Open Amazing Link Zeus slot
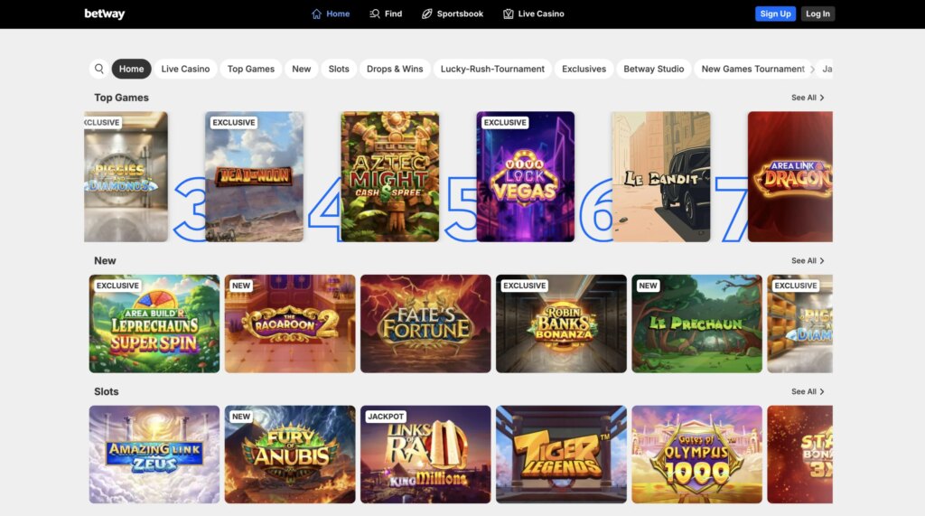925x516 pixels. point(154,455)
